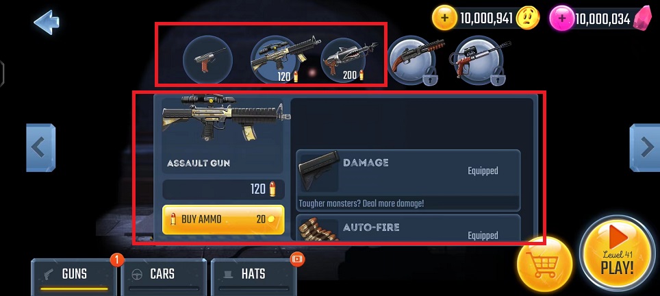Add gems with the pink plus icon
The image size is (660, 296).
(561, 18)
